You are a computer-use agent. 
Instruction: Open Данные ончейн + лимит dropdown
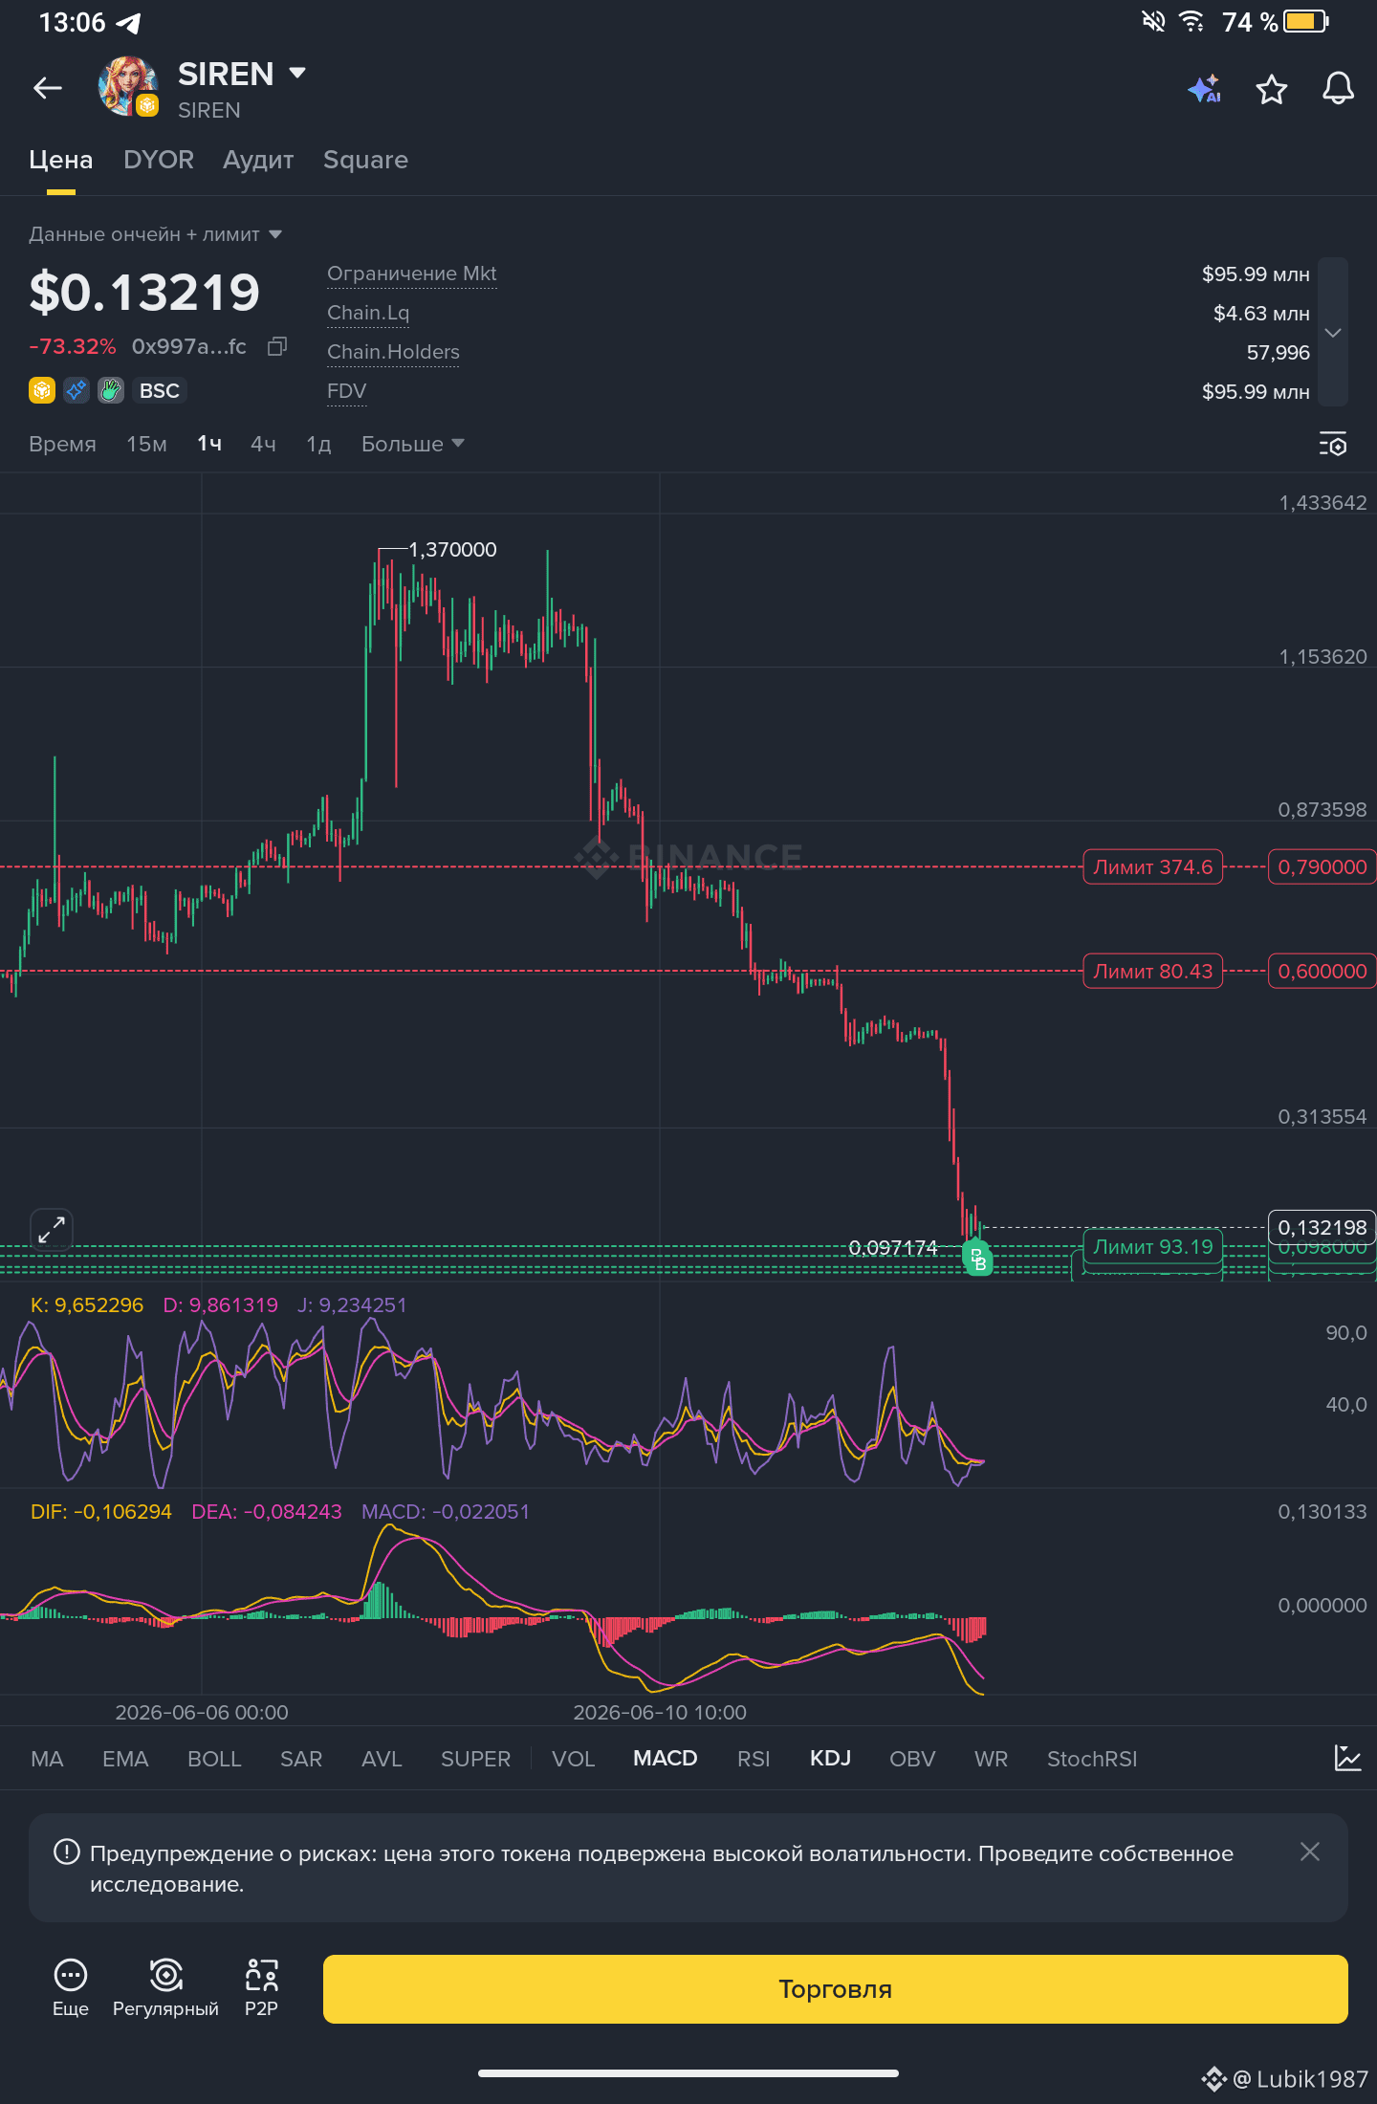point(155,234)
